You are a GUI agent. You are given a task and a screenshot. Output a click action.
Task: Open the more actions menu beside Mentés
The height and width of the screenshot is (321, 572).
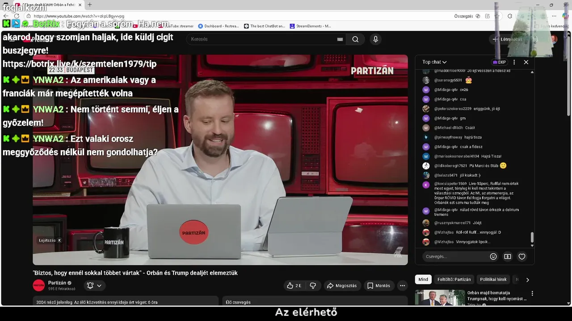tap(402, 286)
